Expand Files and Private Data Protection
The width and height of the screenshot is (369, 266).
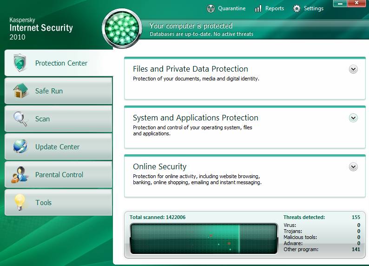click(353, 69)
